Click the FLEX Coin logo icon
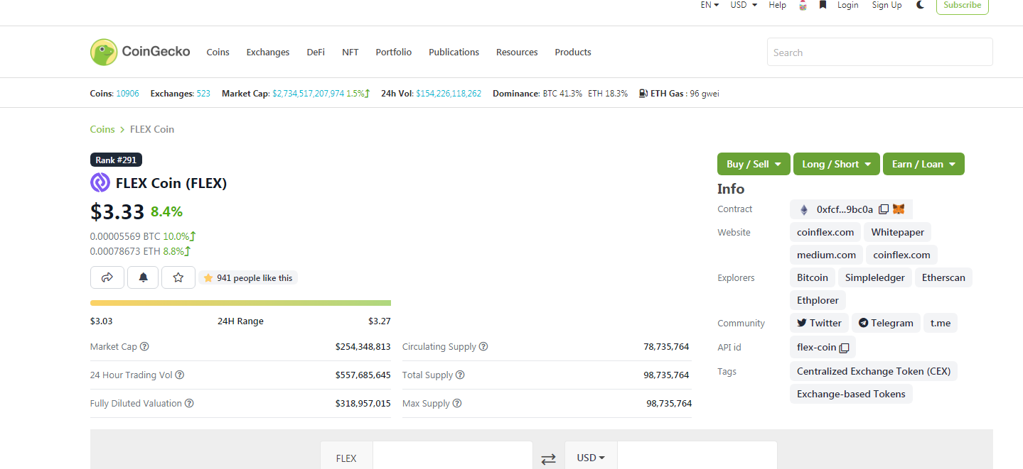1023x469 pixels. tap(100, 183)
